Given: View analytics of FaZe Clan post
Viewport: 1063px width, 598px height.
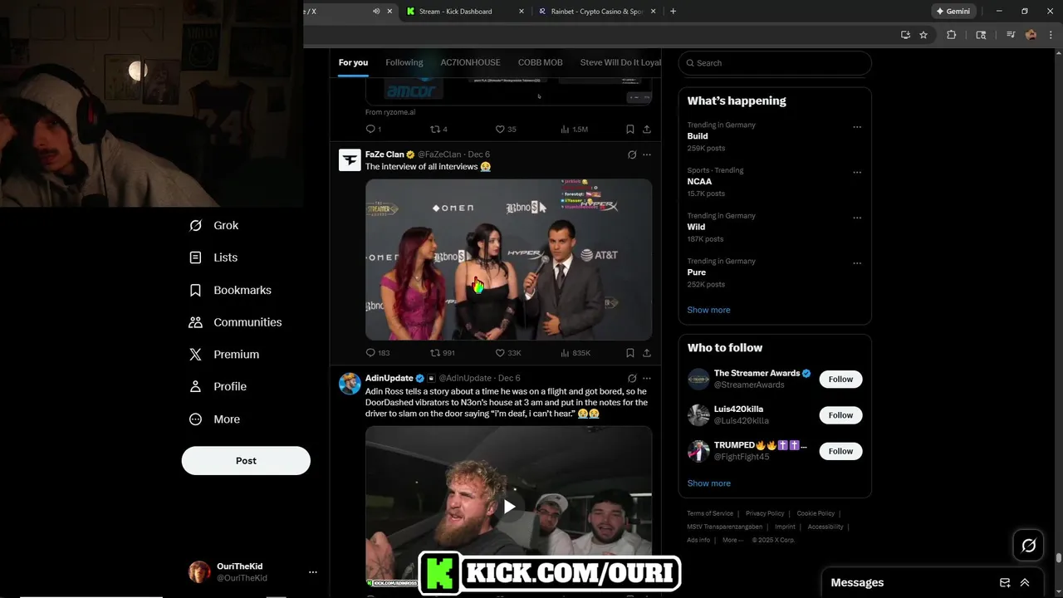Looking at the screenshot, I should click(576, 353).
